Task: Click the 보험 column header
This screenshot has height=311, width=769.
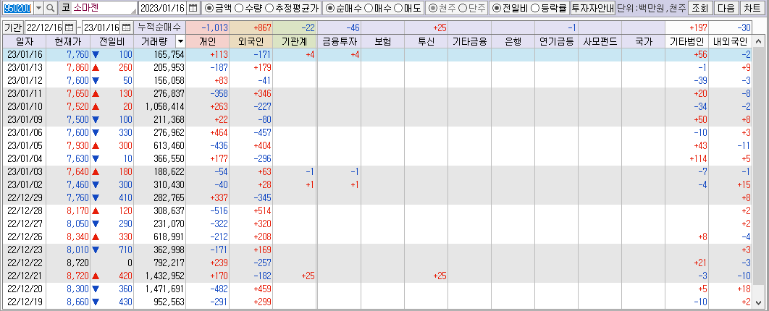Action: (382, 42)
